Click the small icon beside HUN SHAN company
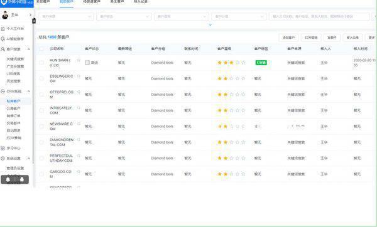The width and height of the screenshot is (377, 227). pyautogui.click(x=79, y=60)
